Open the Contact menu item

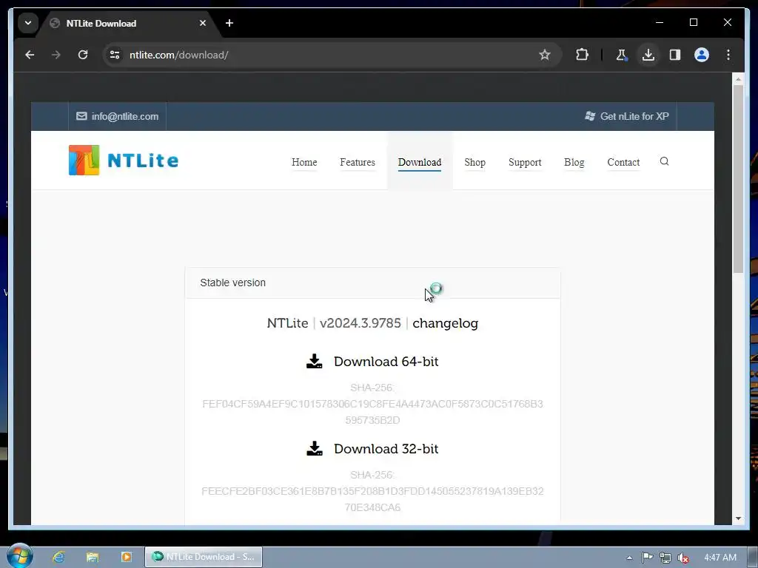point(623,162)
